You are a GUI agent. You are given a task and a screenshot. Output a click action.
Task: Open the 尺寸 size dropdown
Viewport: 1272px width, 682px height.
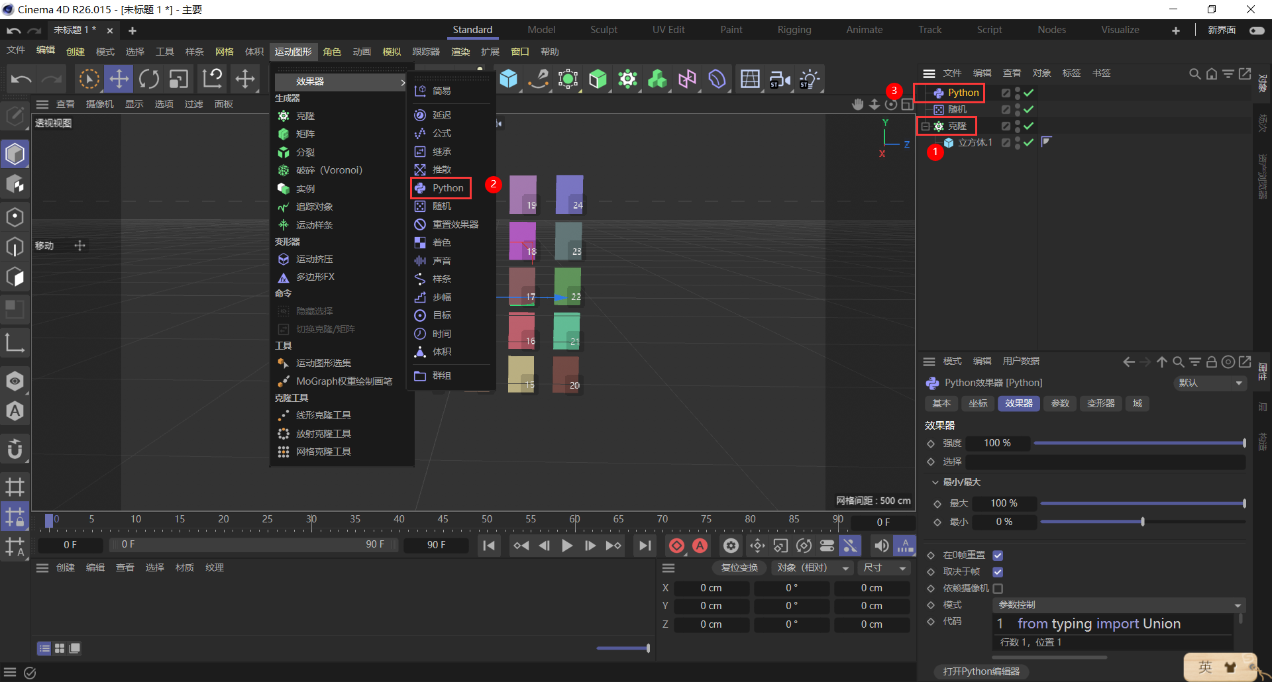point(884,568)
